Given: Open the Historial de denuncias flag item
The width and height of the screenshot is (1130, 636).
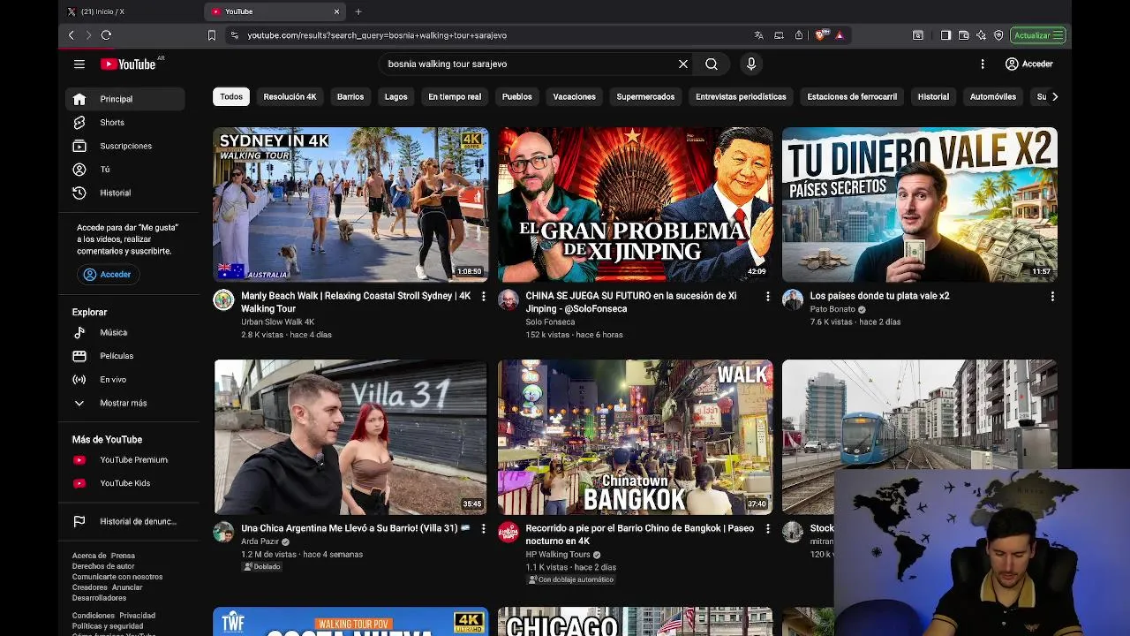Looking at the screenshot, I should (x=124, y=521).
